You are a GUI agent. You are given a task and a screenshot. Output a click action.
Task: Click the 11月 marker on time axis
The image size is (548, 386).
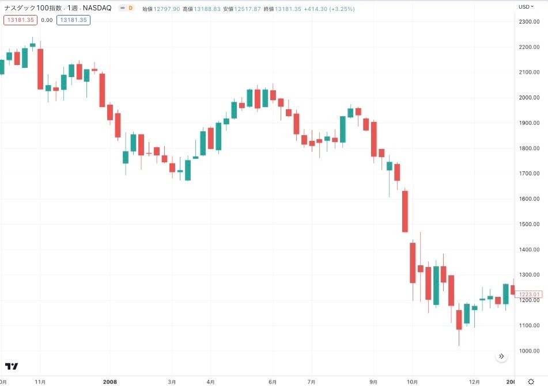40,381
